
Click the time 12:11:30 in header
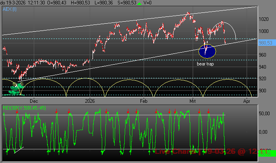[36, 3]
